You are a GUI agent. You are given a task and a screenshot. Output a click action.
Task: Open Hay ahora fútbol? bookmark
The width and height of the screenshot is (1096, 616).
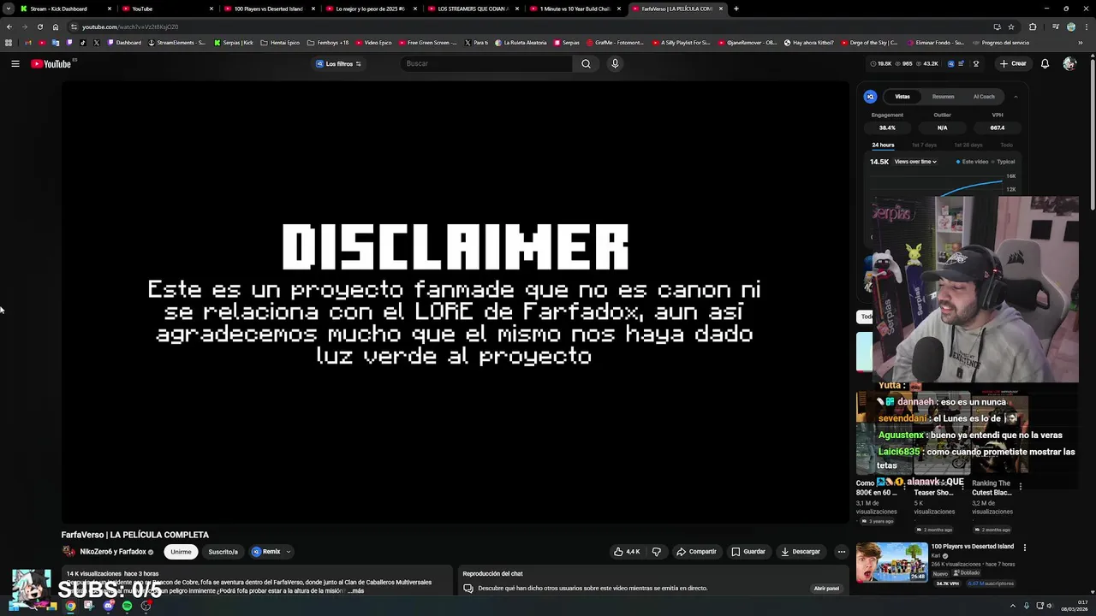[809, 43]
